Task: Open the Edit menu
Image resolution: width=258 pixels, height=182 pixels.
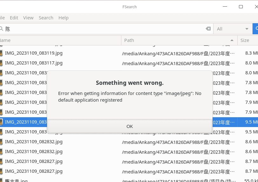Action: (x=14, y=18)
